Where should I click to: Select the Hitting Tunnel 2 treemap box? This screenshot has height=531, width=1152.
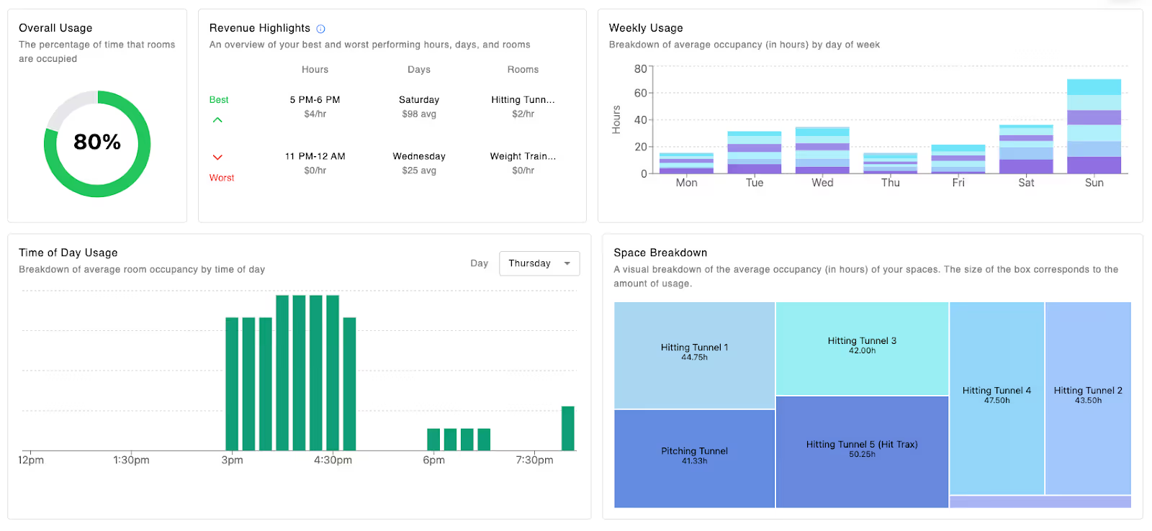(1088, 398)
